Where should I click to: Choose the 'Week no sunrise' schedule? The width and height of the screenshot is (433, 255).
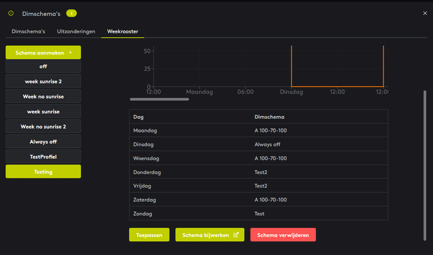(43, 96)
